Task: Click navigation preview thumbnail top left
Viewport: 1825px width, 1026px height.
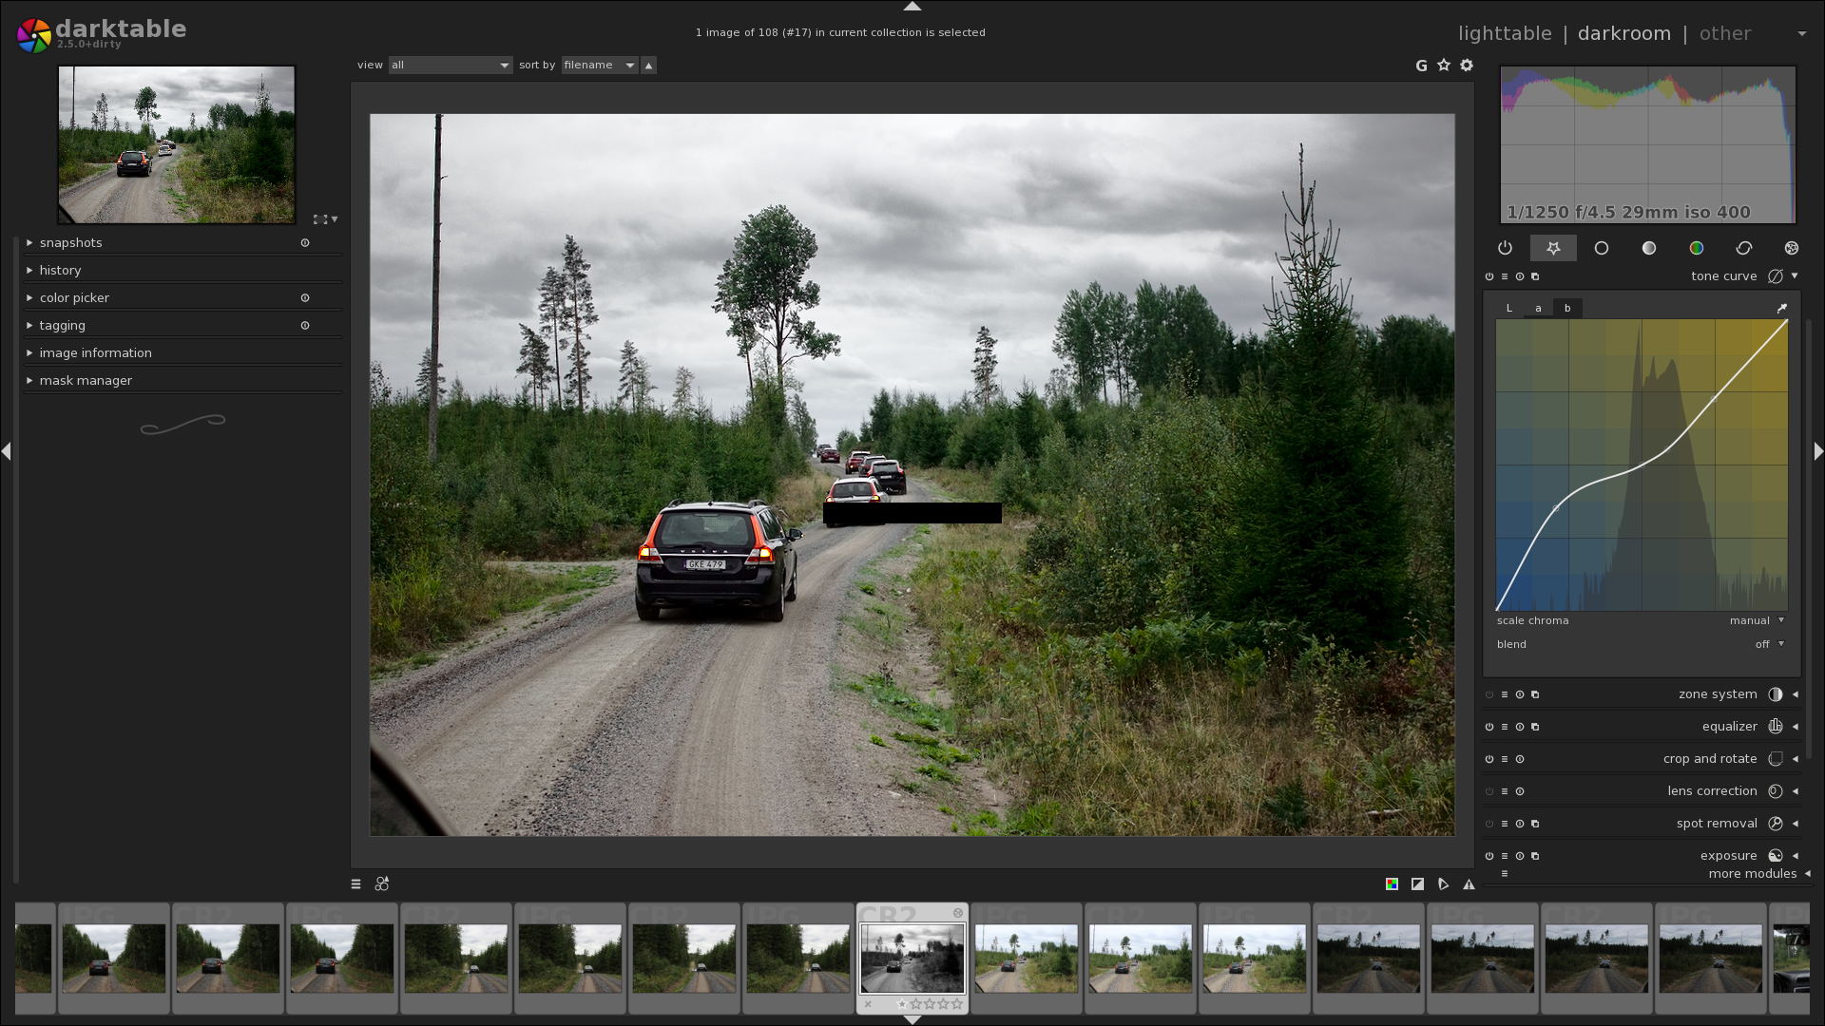Action: coord(177,144)
